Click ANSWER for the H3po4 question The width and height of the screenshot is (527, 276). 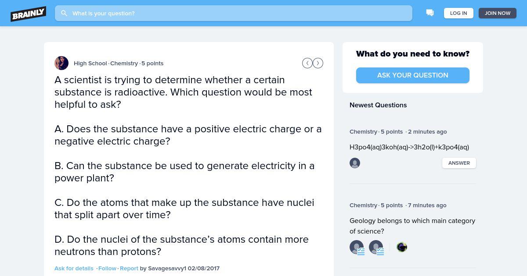(459, 163)
